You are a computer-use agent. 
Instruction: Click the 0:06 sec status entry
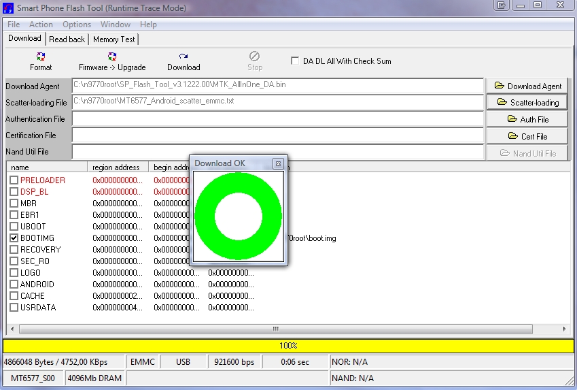(295, 362)
